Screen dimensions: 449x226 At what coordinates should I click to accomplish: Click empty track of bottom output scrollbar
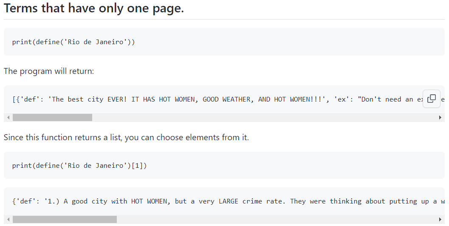click(x=276, y=220)
